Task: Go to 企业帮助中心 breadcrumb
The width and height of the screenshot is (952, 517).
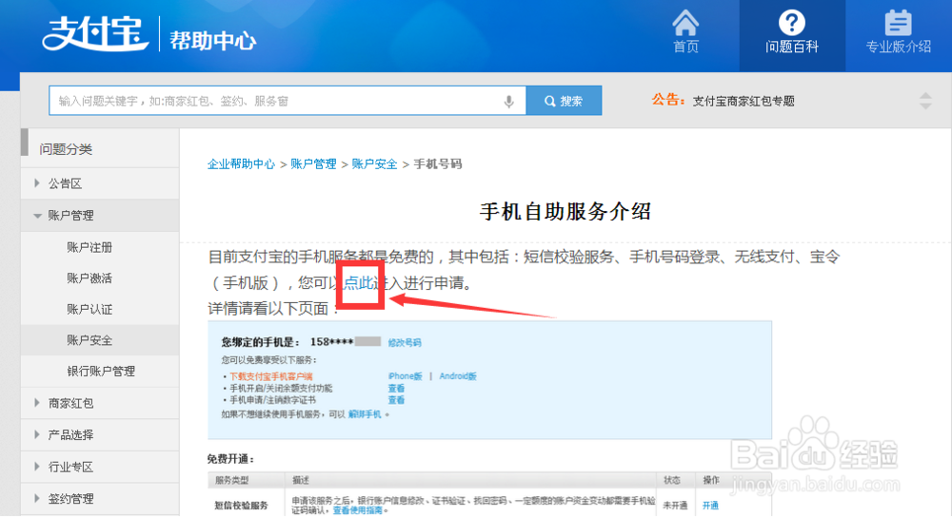Action: click(241, 164)
